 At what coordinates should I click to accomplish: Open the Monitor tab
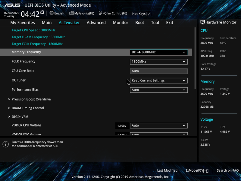click(120, 23)
